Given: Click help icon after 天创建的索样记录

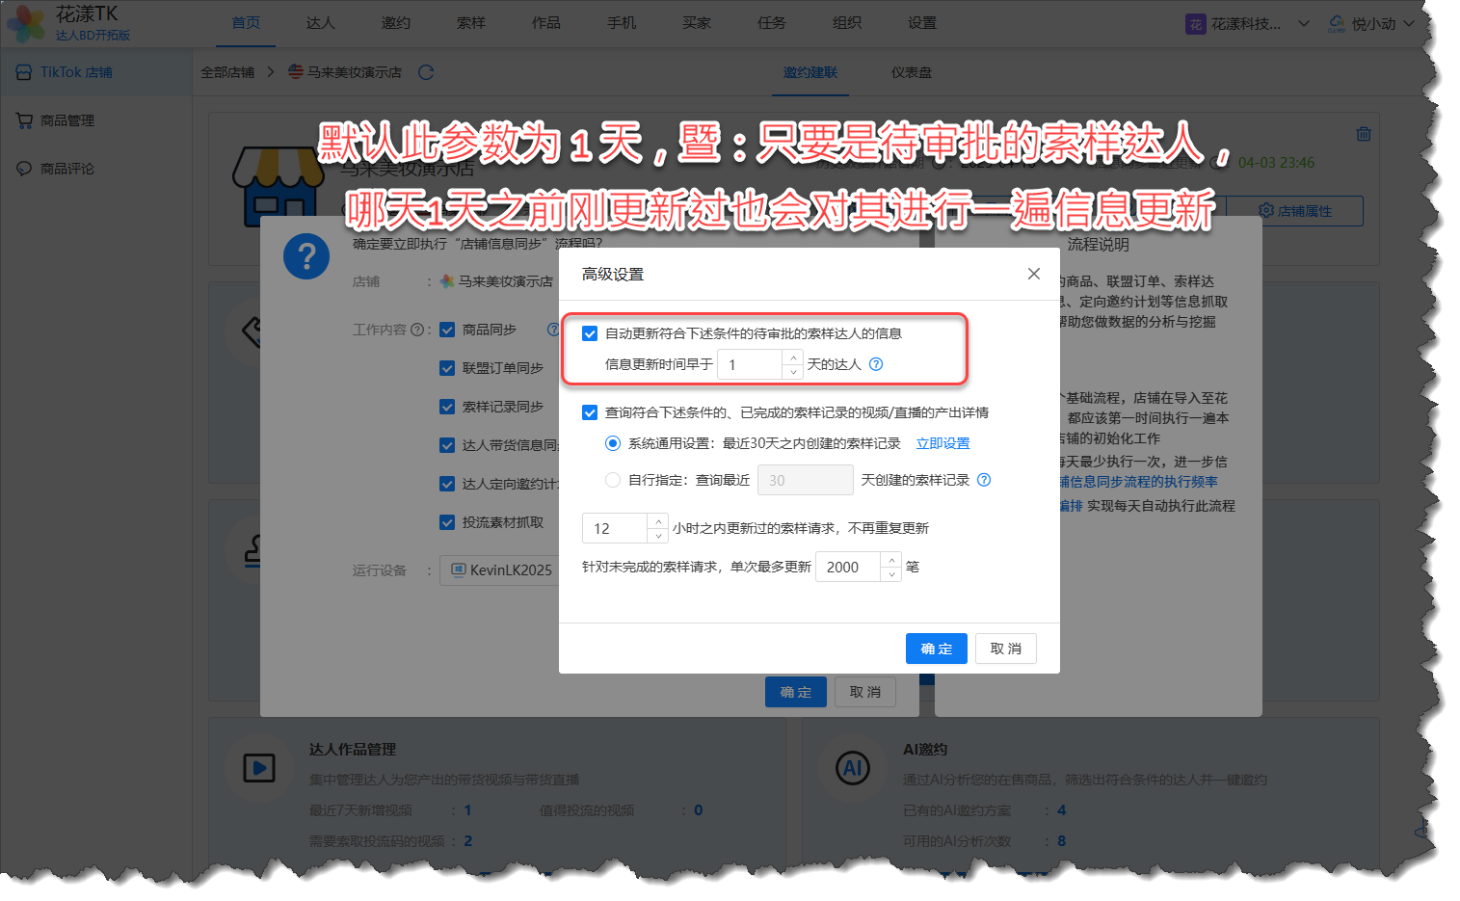Looking at the screenshot, I should tap(984, 480).
